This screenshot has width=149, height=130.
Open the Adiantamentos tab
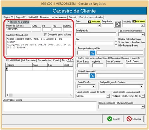pos(59,17)
